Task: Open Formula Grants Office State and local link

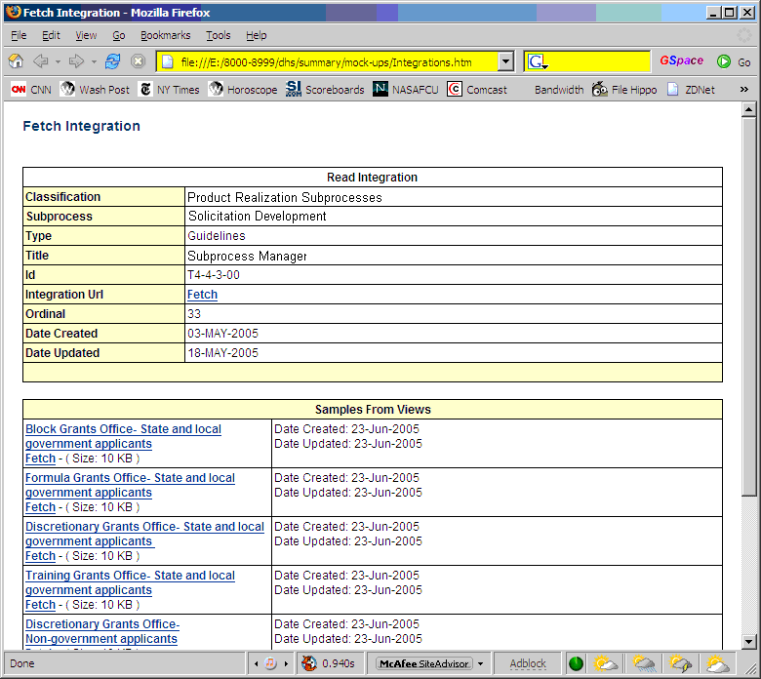Action: click(x=130, y=485)
